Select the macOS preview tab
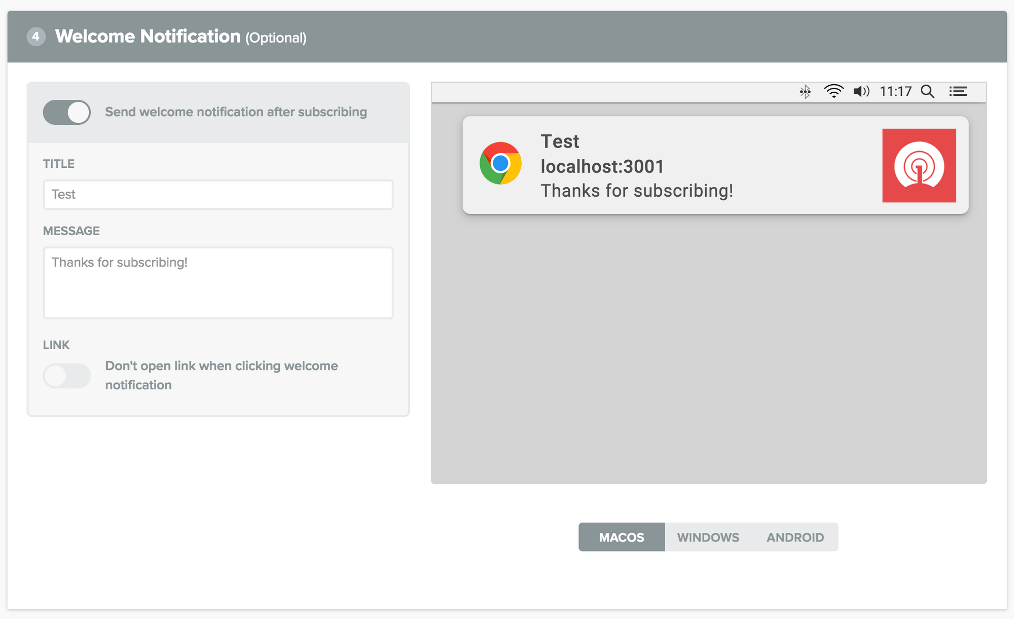The width and height of the screenshot is (1014, 619). 622,537
